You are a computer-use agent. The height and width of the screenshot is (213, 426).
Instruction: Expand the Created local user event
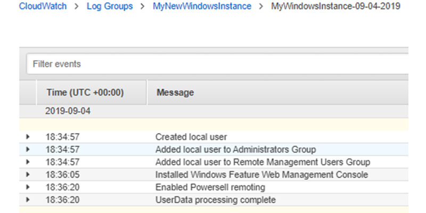28,137
